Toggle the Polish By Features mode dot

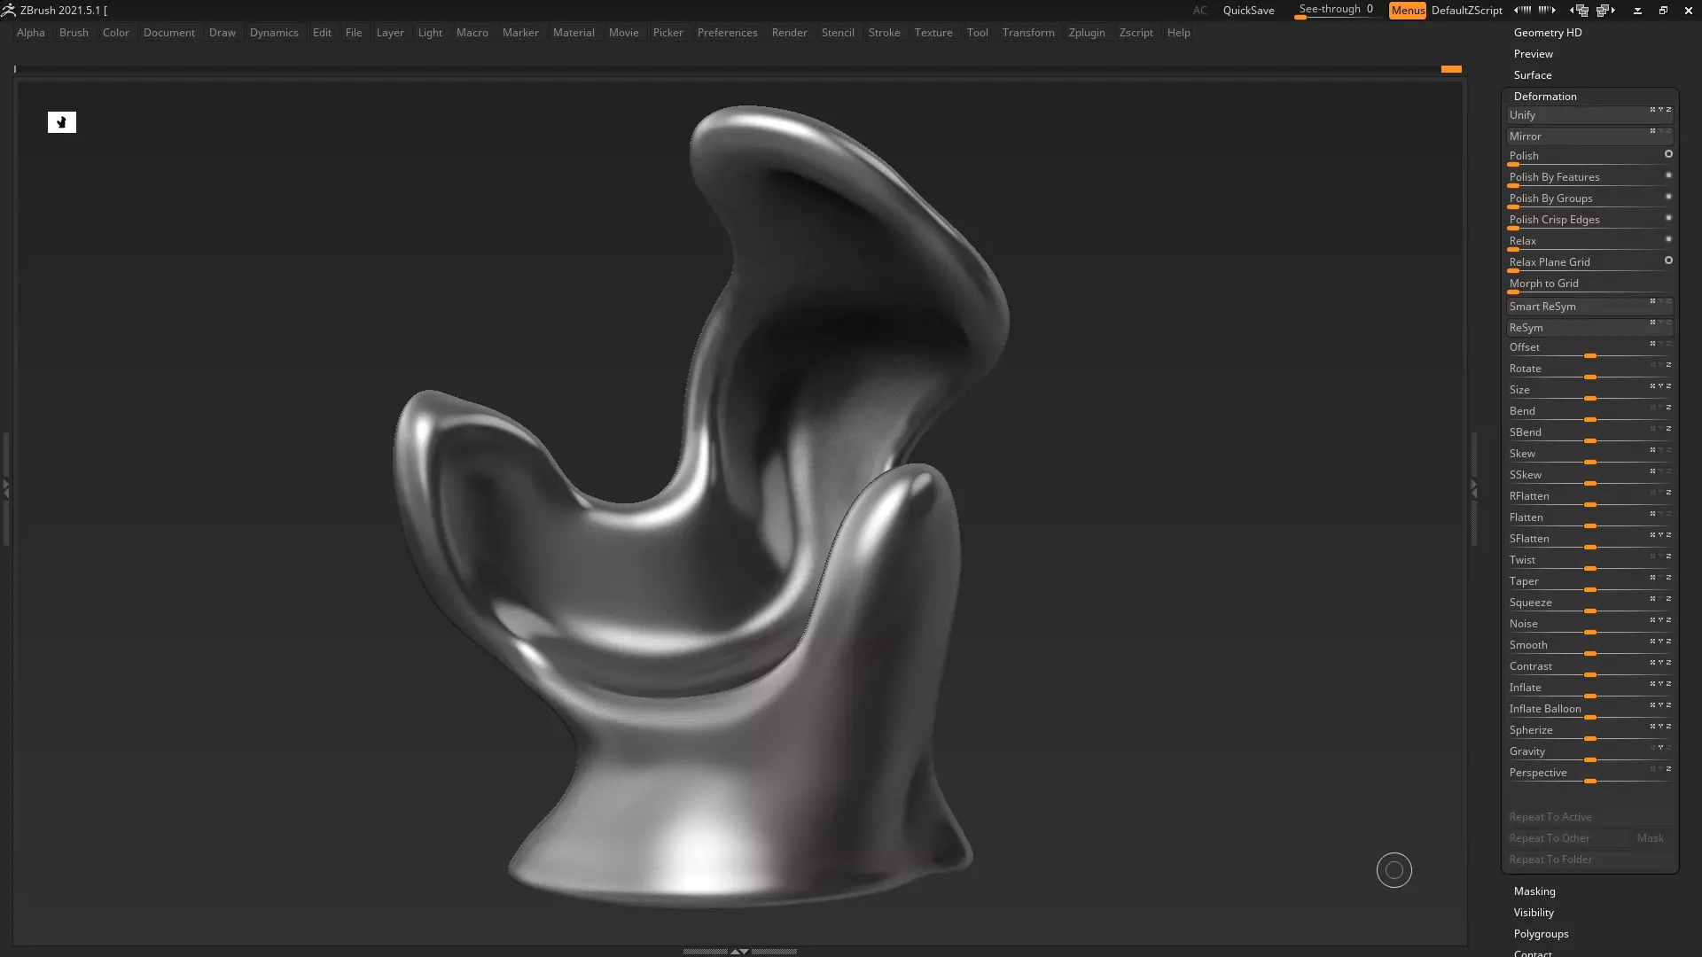1668,175
